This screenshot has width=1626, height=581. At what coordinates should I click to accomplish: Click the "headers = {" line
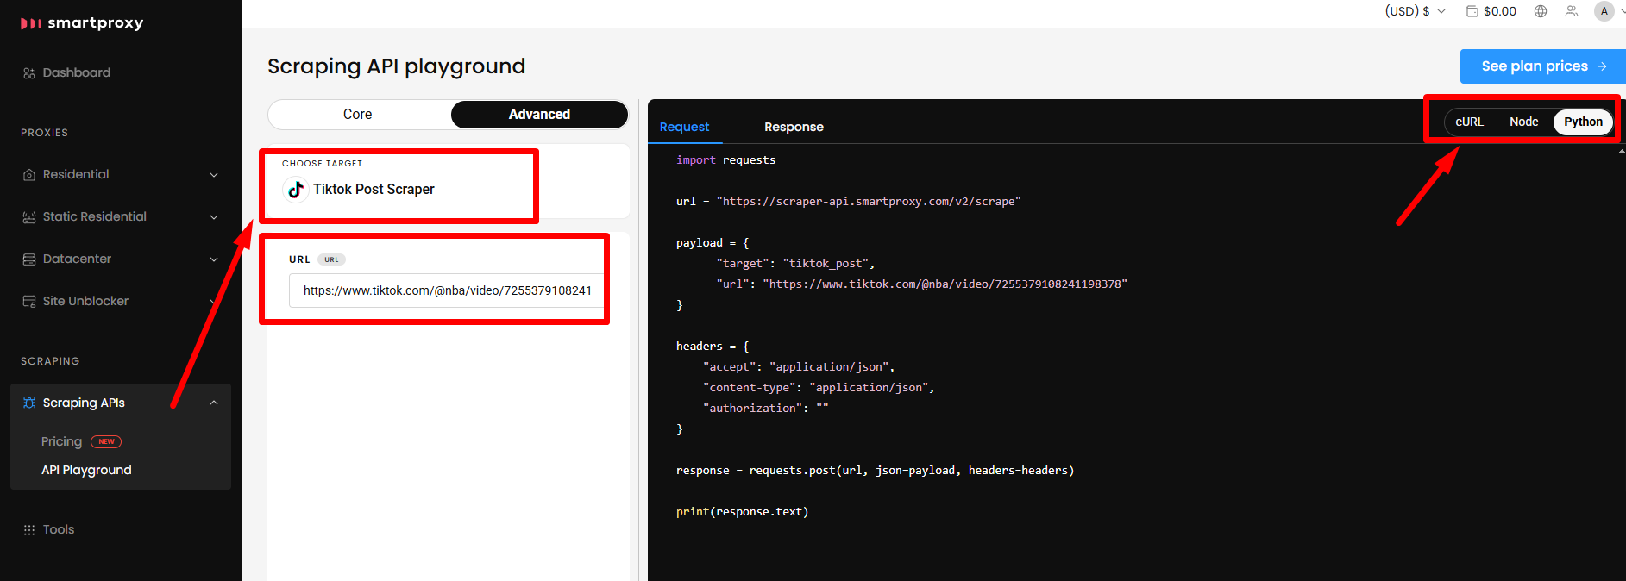[713, 347]
